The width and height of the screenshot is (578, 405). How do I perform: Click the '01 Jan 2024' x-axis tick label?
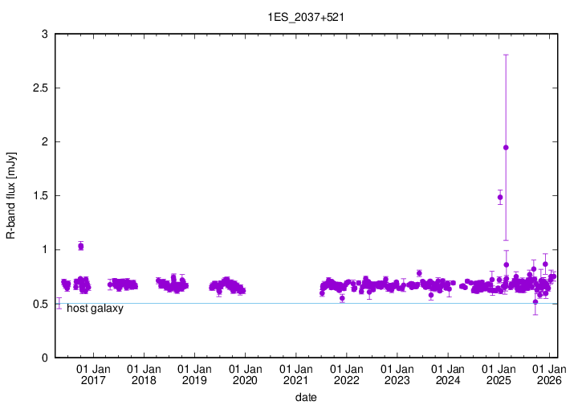click(x=448, y=374)
